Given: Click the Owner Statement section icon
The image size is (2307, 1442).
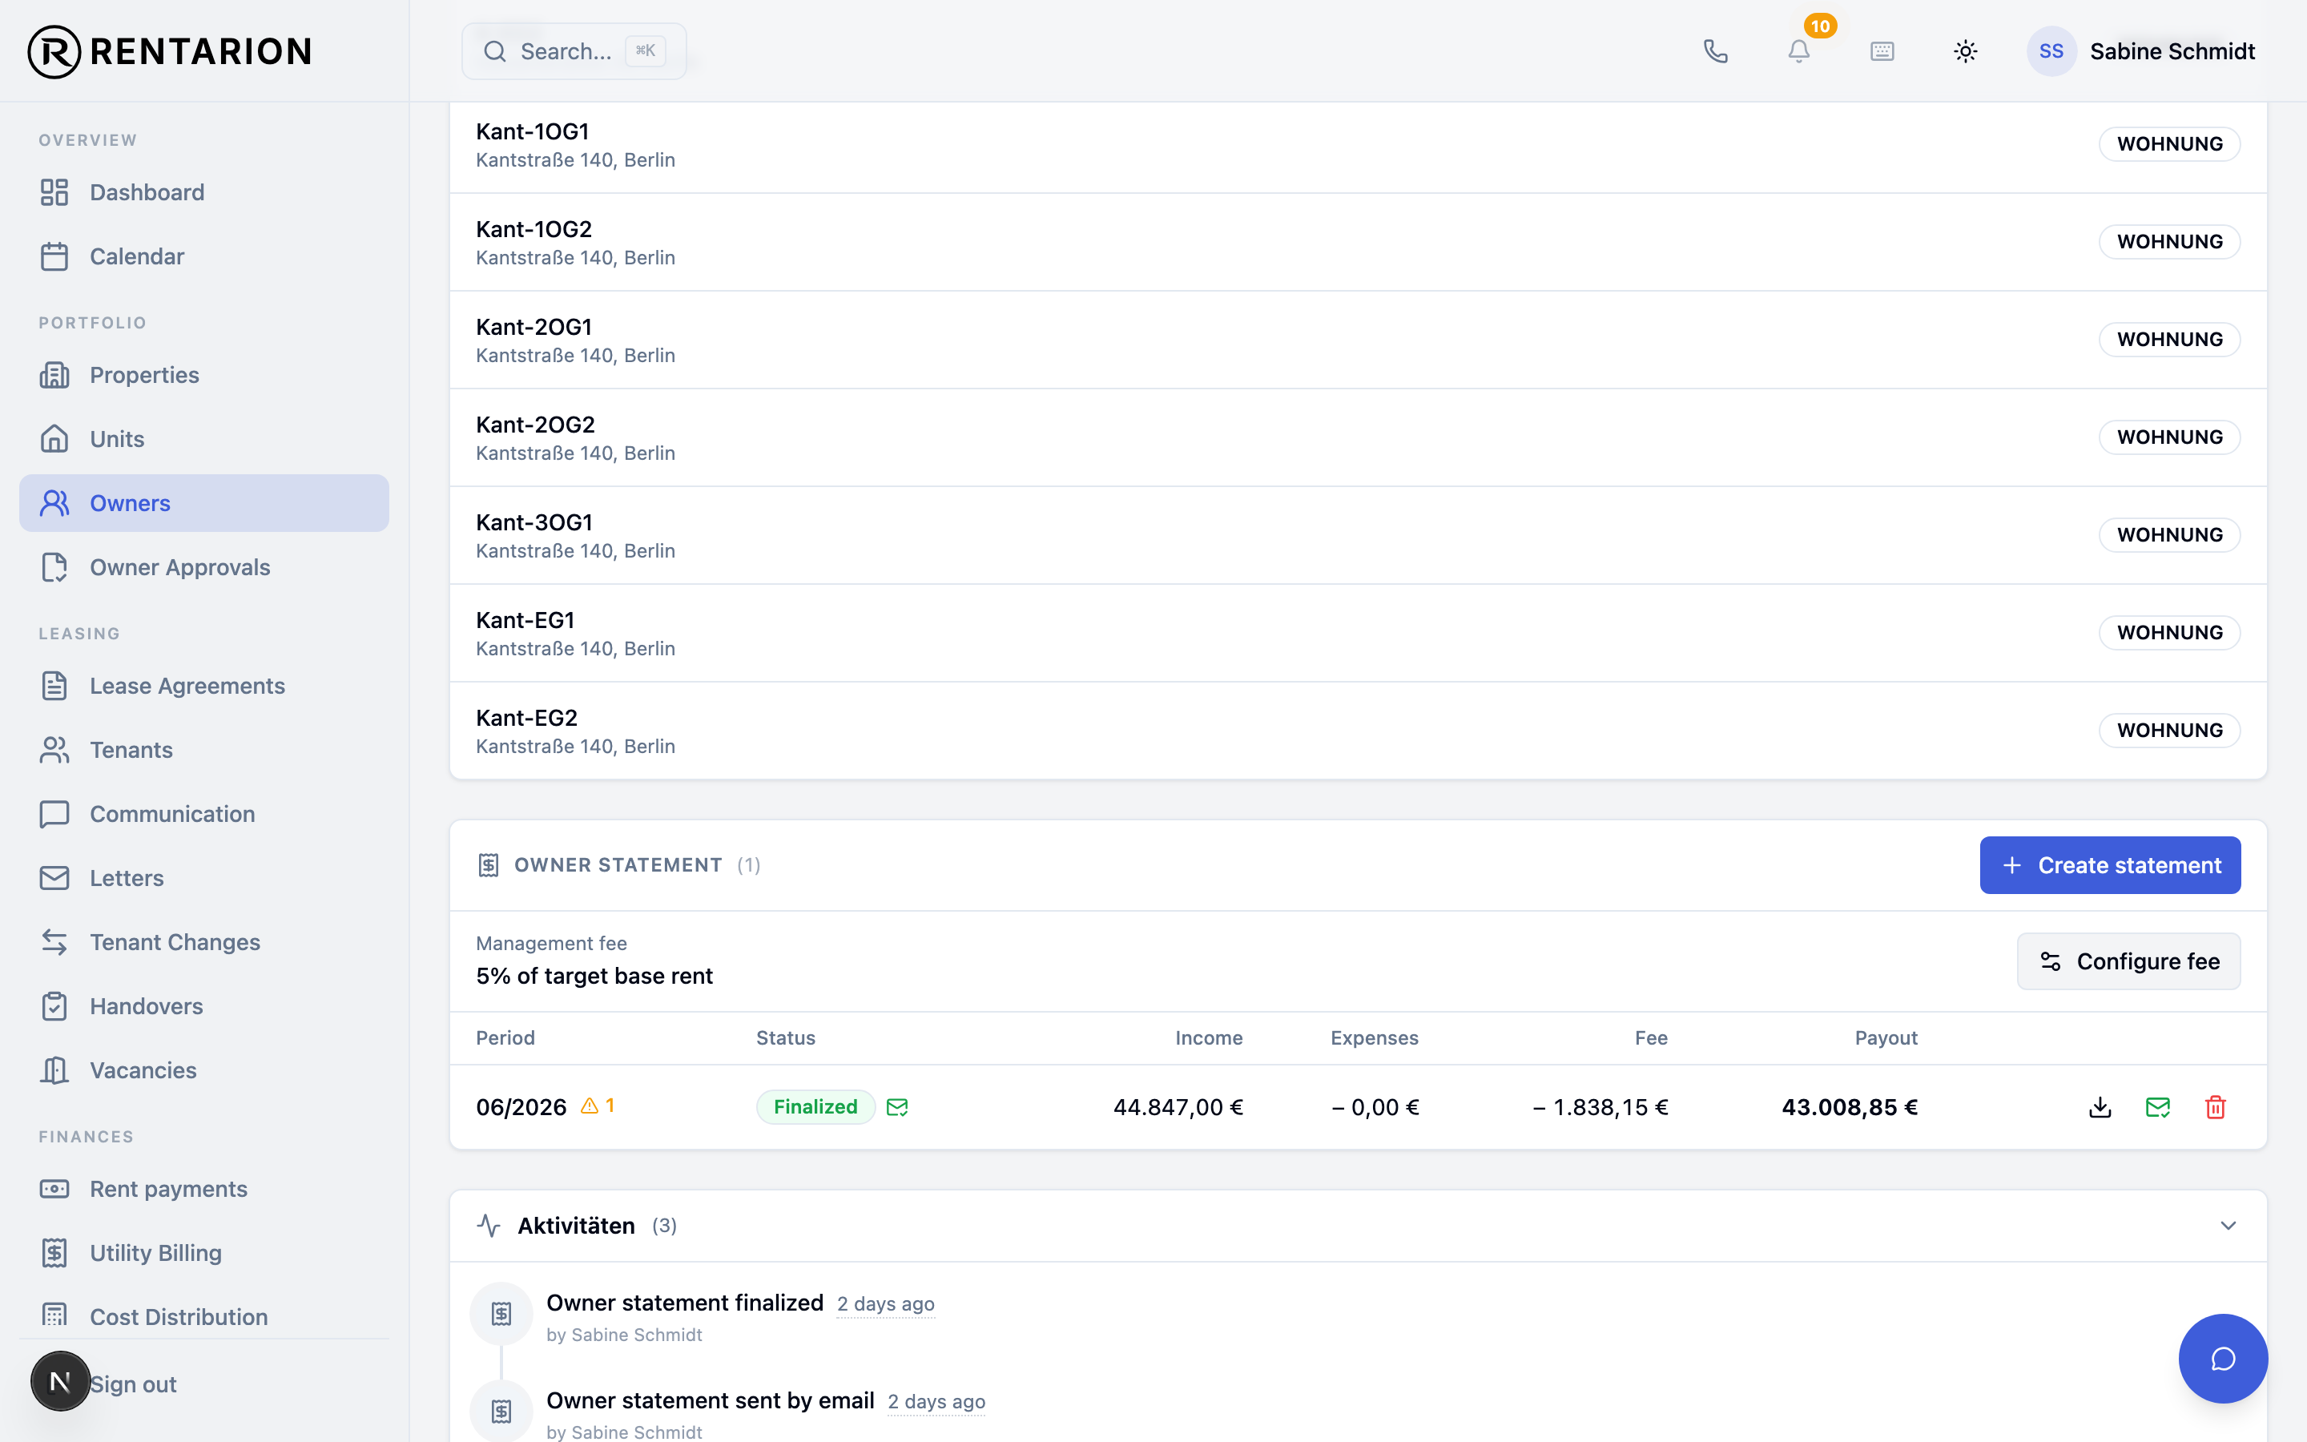Looking at the screenshot, I should (x=488, y=865).
